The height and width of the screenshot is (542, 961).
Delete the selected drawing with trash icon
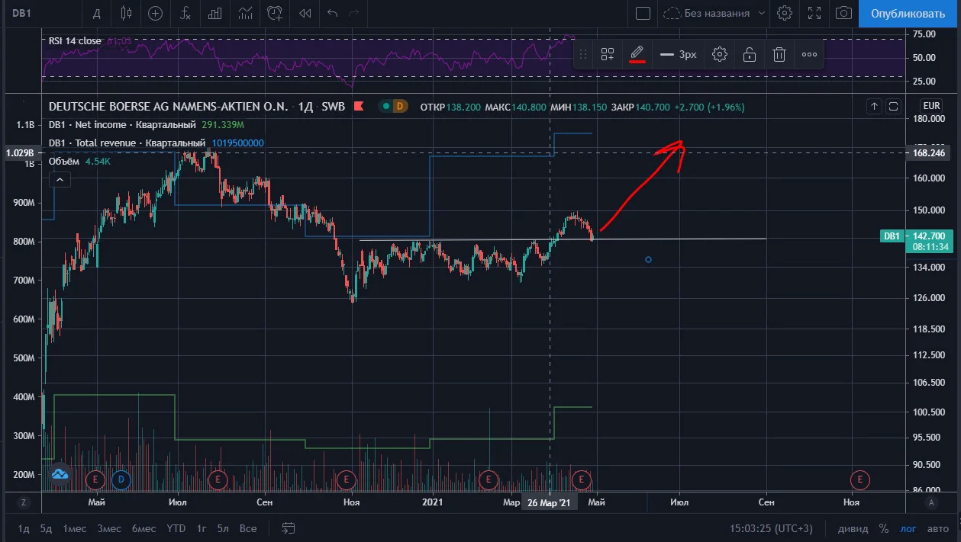779,54
